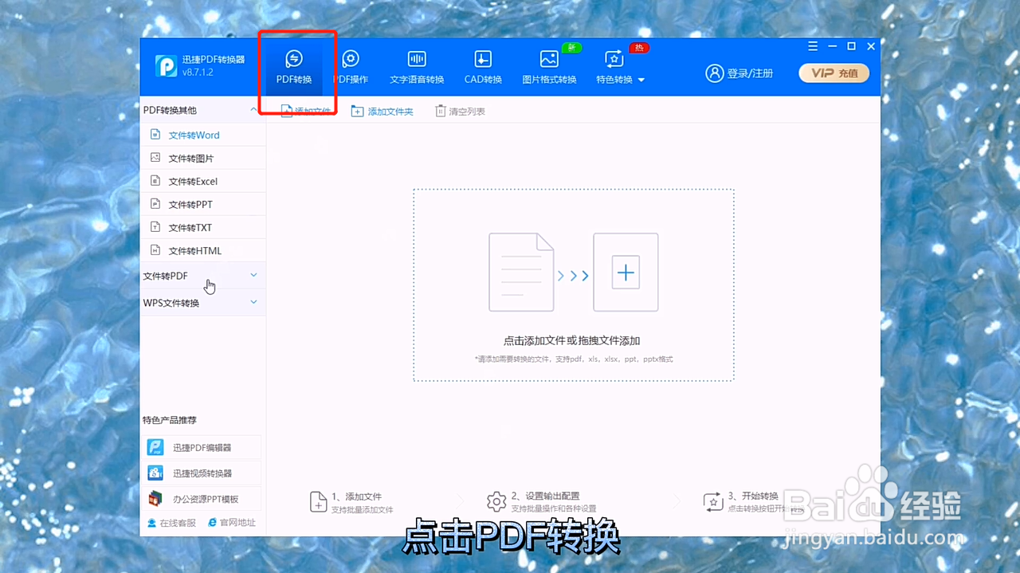Click the 登录/注册 user link
Image resolution: width=1020 pixels, height=573 pixels.
point(739,73)
